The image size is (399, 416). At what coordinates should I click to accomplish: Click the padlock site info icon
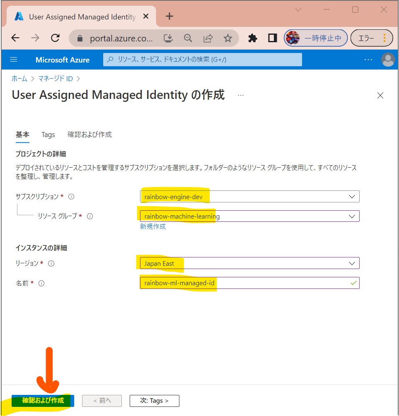click(80, 38)
